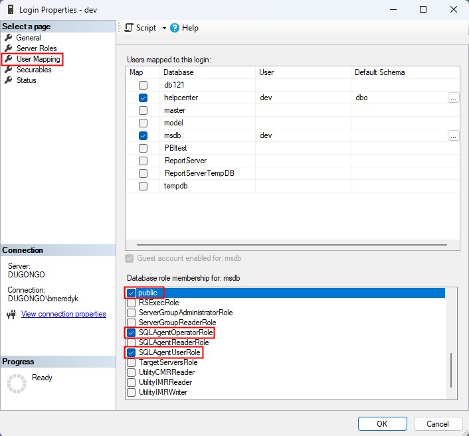Open the Status page

click(x=27, y=80)
